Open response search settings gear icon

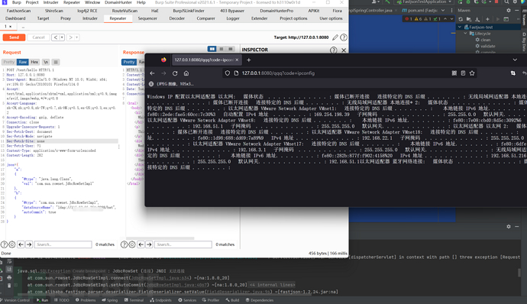(x=131, y=244)
